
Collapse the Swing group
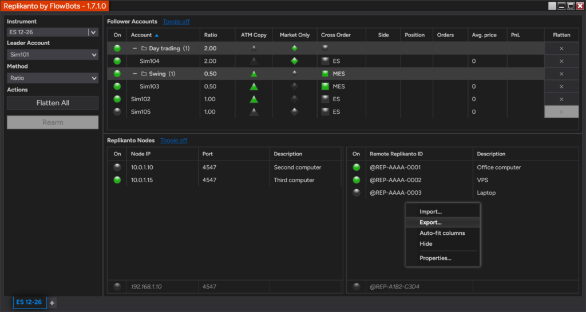134,74
